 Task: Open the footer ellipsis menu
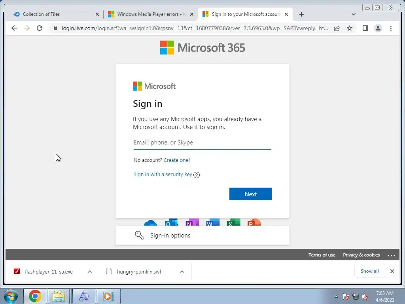(391, 255)
